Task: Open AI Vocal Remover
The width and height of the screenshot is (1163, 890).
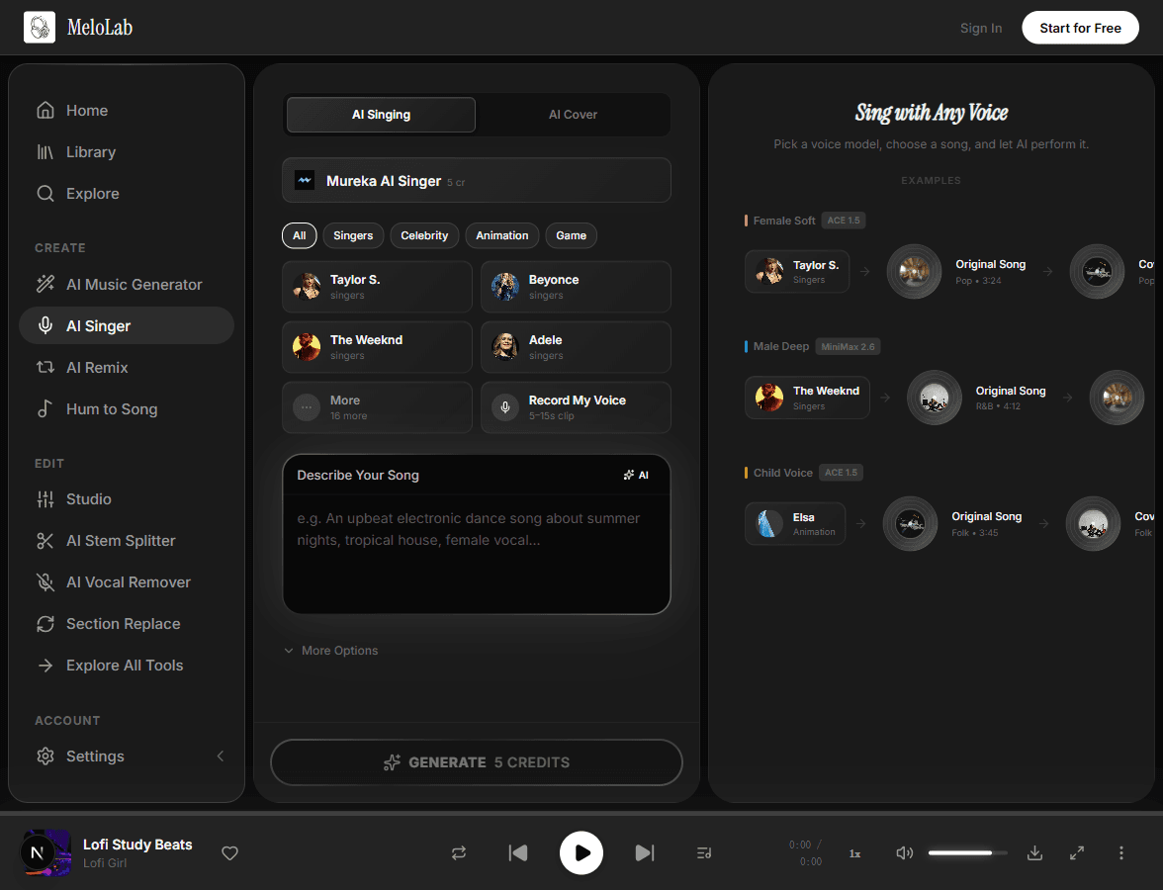Action: tap(127, 582)
